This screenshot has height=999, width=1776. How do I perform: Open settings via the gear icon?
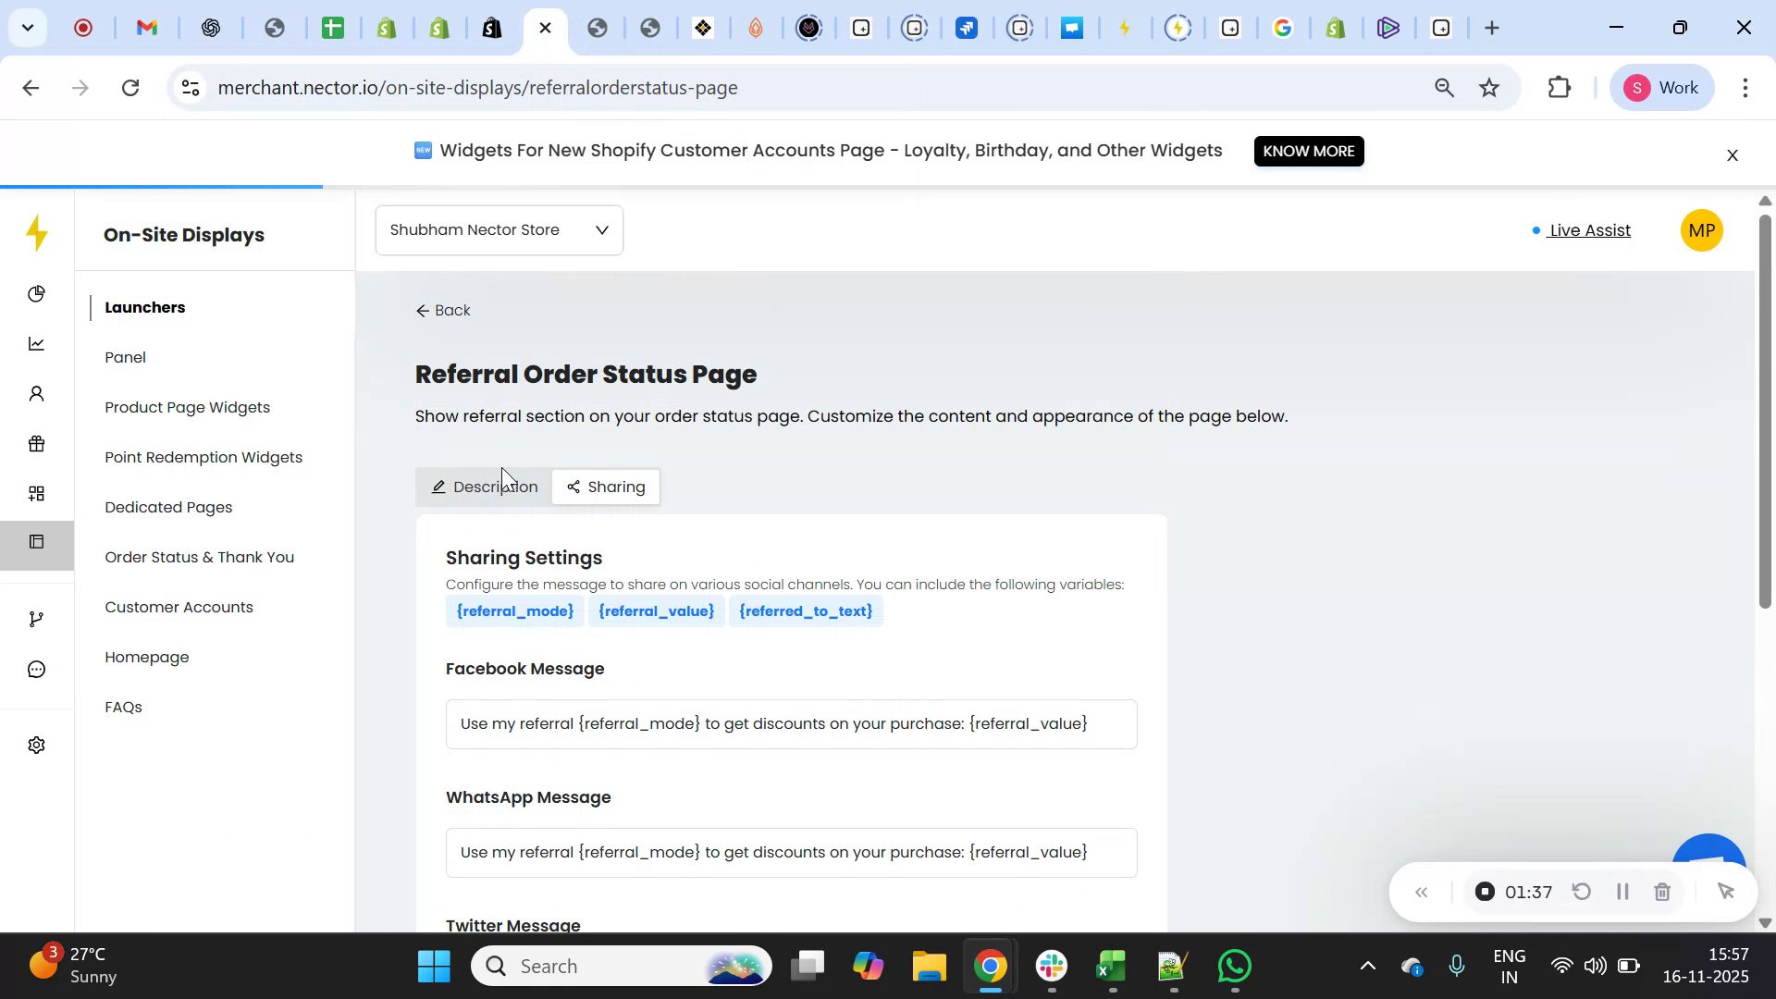36,744
